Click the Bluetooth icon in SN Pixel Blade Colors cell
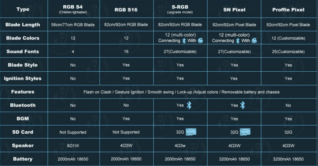Image resolution: width=318 pixels, height=166 pixels. point(238,41)
